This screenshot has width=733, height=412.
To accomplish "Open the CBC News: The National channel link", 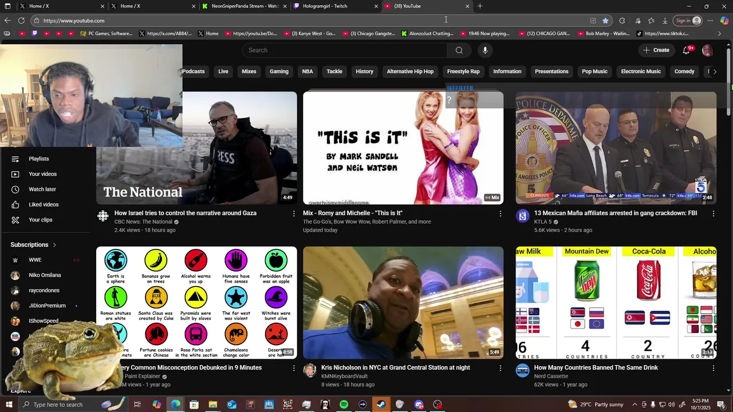I will 143,222.
